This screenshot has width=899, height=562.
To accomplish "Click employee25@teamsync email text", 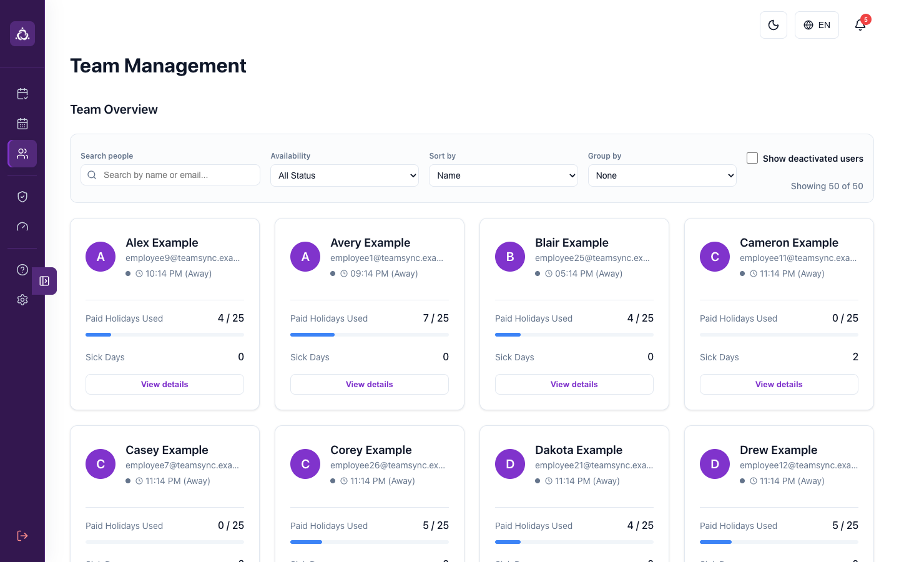I will coord(592,258).
